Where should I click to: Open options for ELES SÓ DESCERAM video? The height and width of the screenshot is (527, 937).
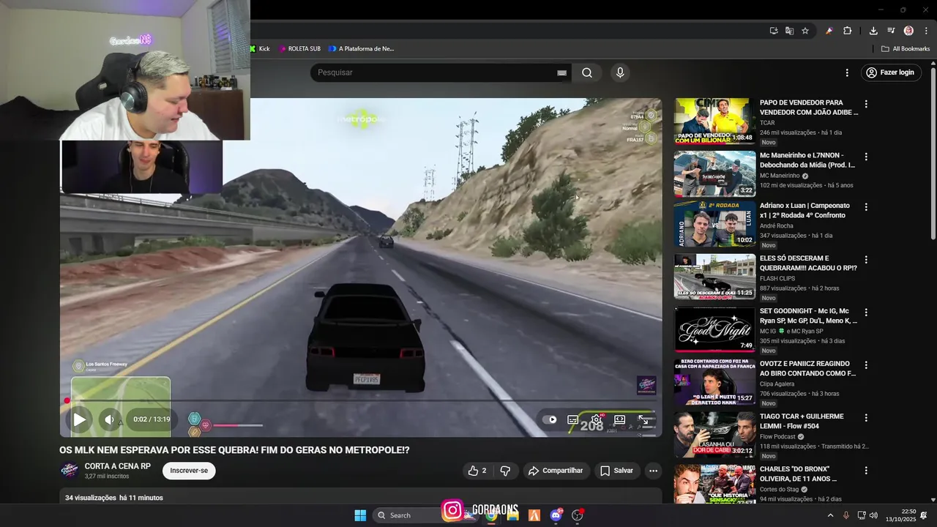(x=866, y=260)
